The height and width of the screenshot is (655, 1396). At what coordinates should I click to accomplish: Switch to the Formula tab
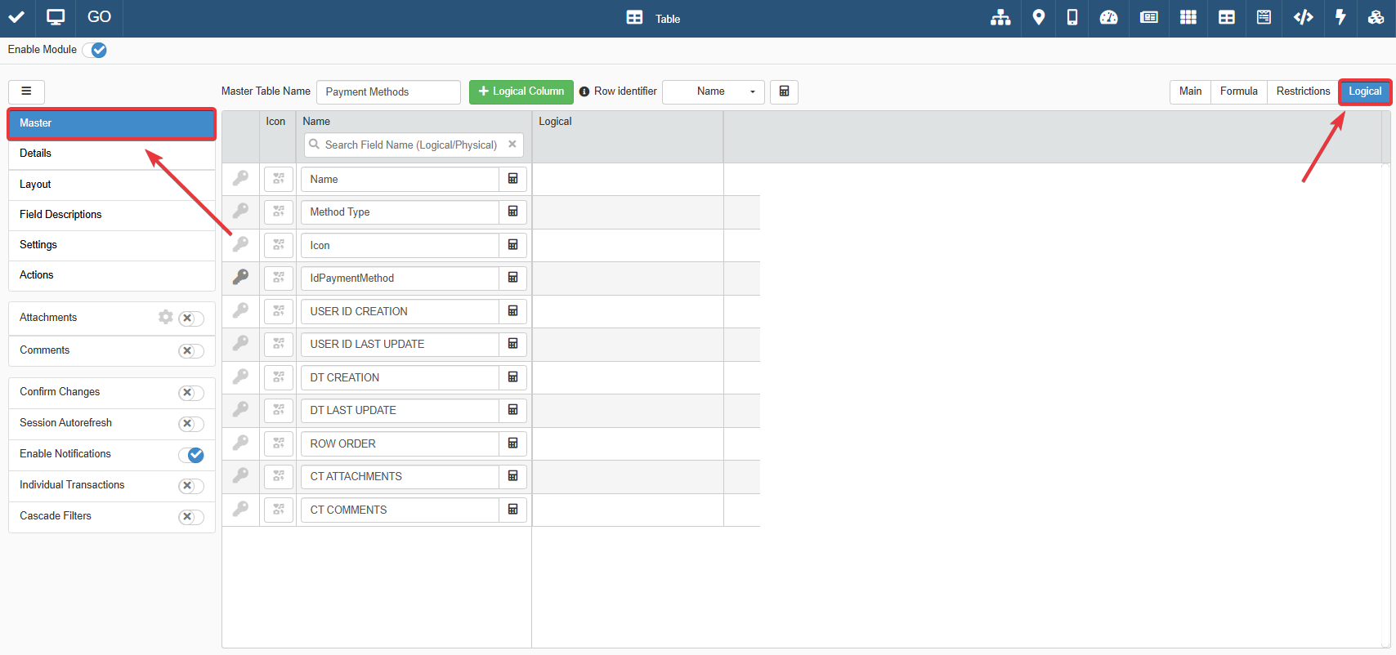tap(1238, 91)
